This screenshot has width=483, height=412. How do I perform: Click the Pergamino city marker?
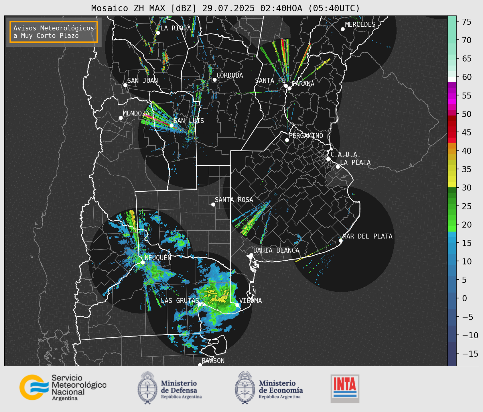[287, 140]
